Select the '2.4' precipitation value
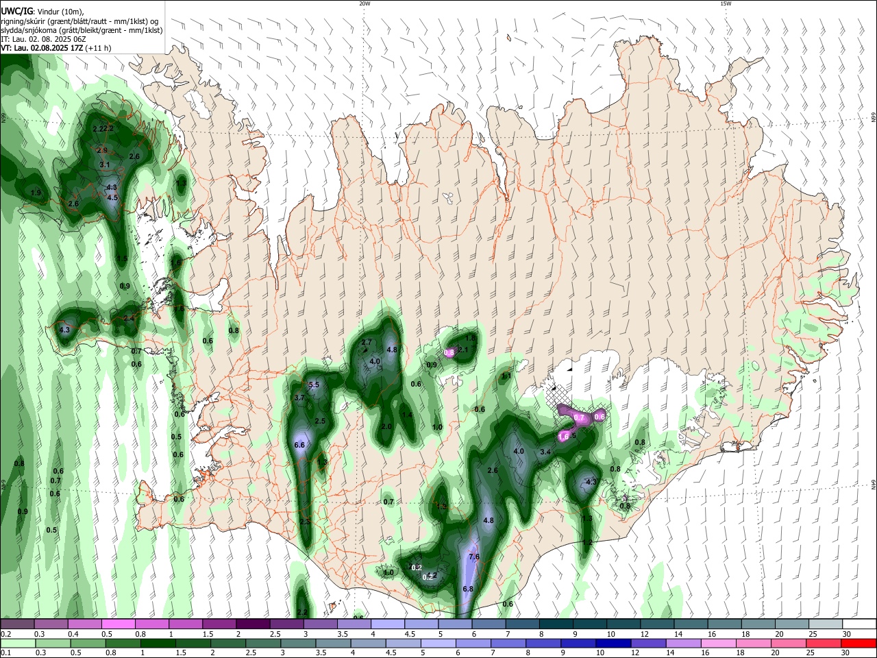This screenshot has width=877, height=658. click(129, 318)
